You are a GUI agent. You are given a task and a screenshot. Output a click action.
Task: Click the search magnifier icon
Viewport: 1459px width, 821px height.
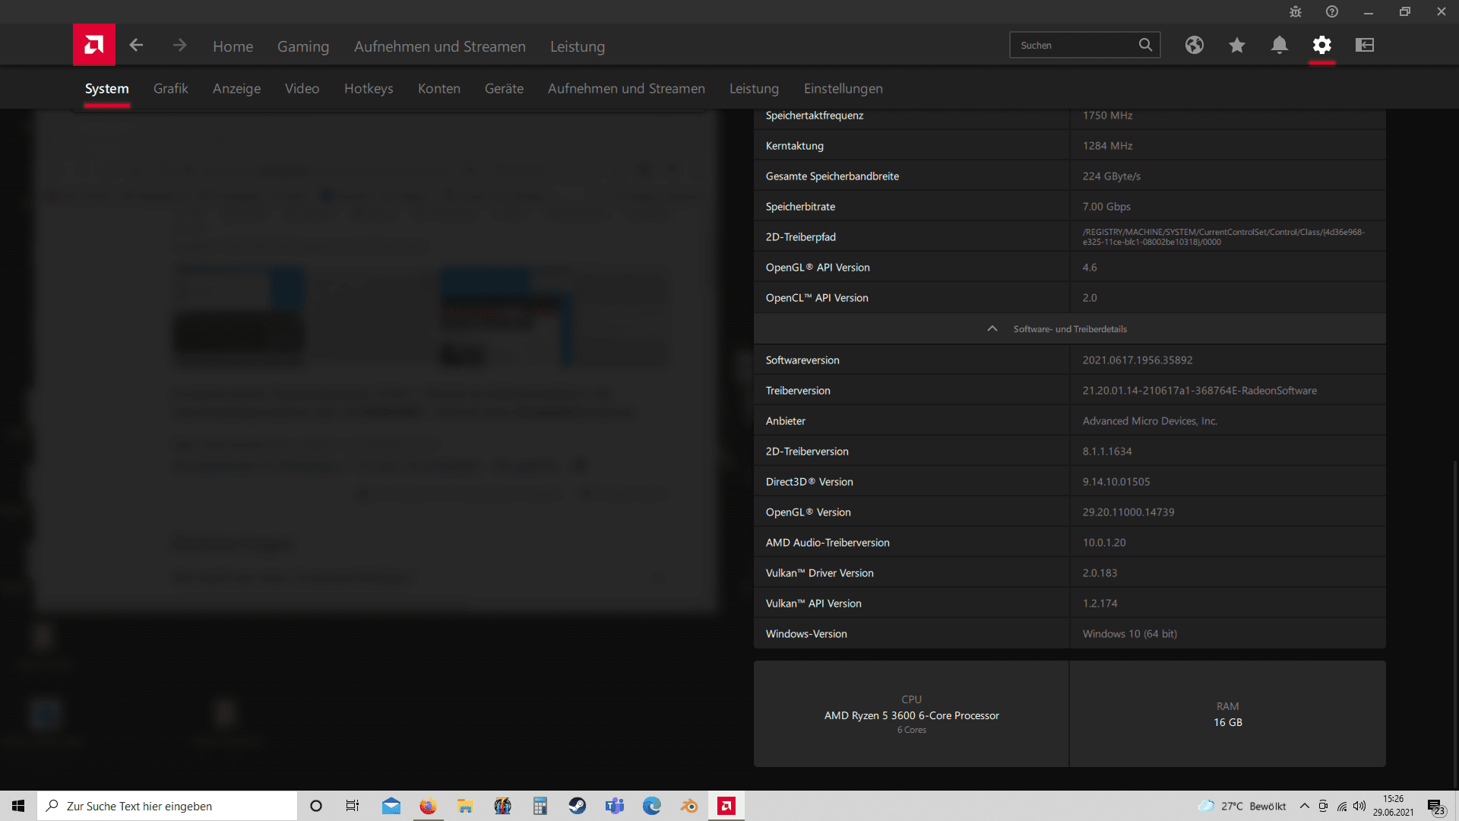coord(1145,45)
